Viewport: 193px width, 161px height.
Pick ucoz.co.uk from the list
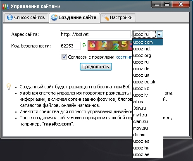point(148,82)
